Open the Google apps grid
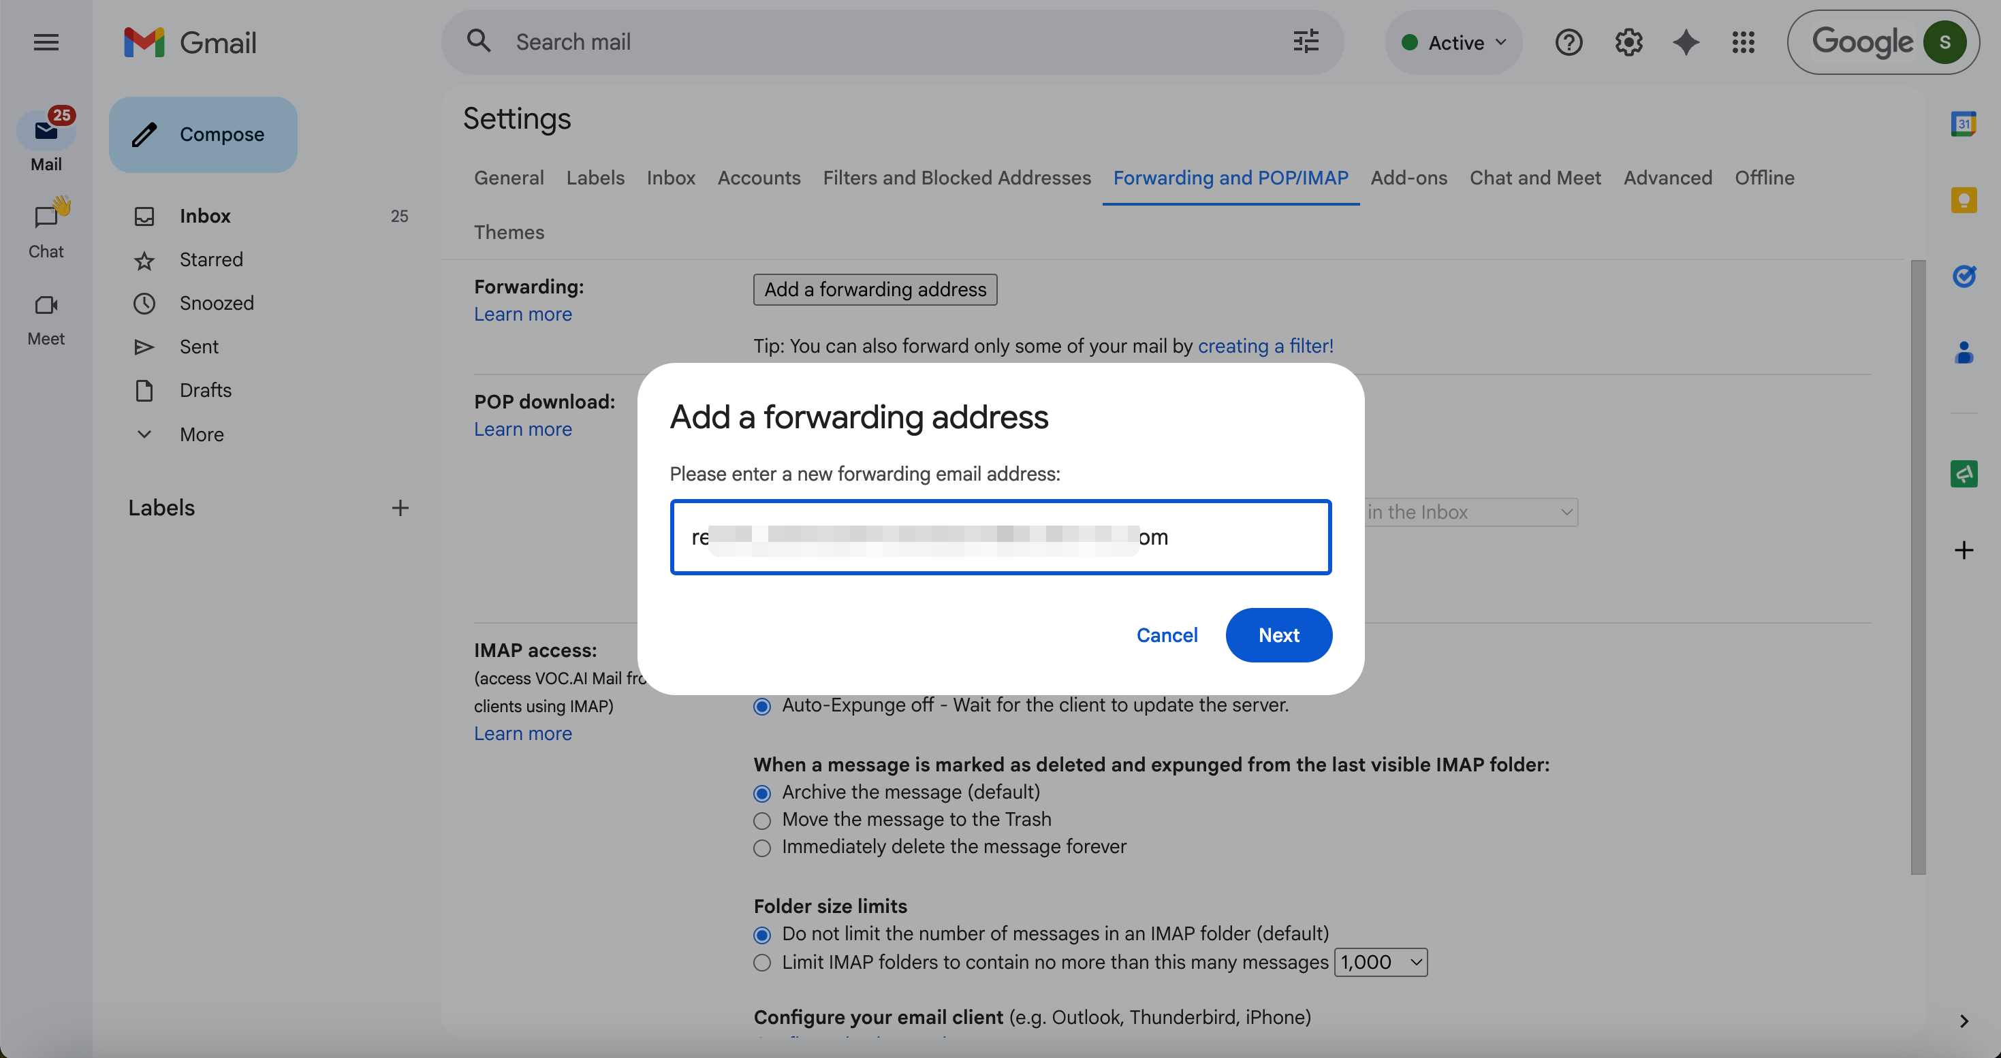 point(1743,43)
